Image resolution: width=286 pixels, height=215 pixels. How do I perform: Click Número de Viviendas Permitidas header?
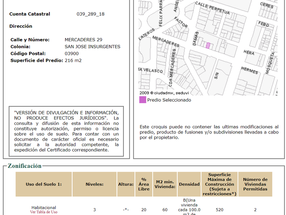pyautogui.click(x=255, y=184)
